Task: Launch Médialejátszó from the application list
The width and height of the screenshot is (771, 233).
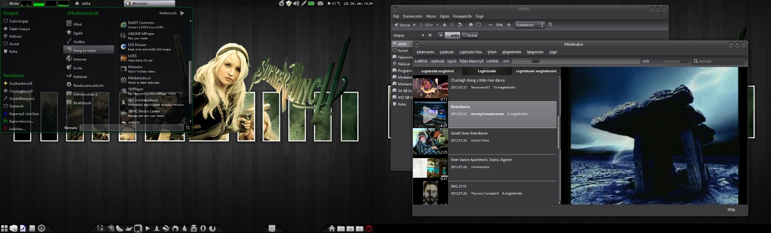Action: [x=153, y=80]
